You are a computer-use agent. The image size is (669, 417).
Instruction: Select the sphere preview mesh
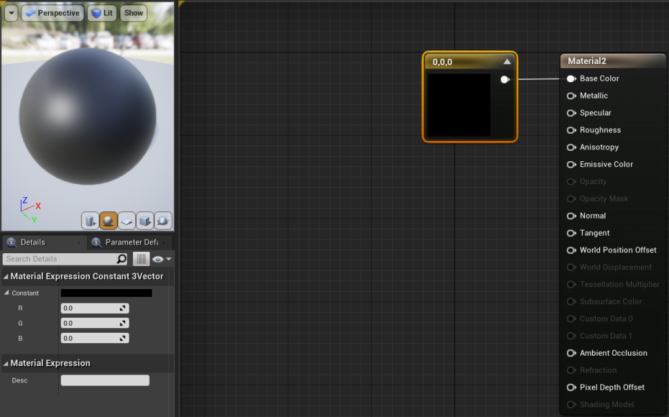108,221
